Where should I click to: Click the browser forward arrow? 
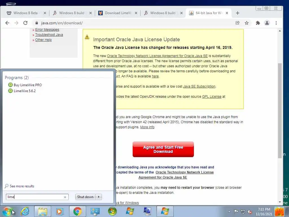(x=16, y=23)
